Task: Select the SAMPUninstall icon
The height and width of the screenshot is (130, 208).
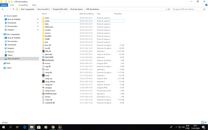Action: pyautogui.click(x=43, y=94)
